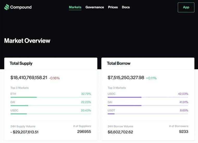Click the Total Supply card heading
The image size is (198, 143).
[21, 63]
